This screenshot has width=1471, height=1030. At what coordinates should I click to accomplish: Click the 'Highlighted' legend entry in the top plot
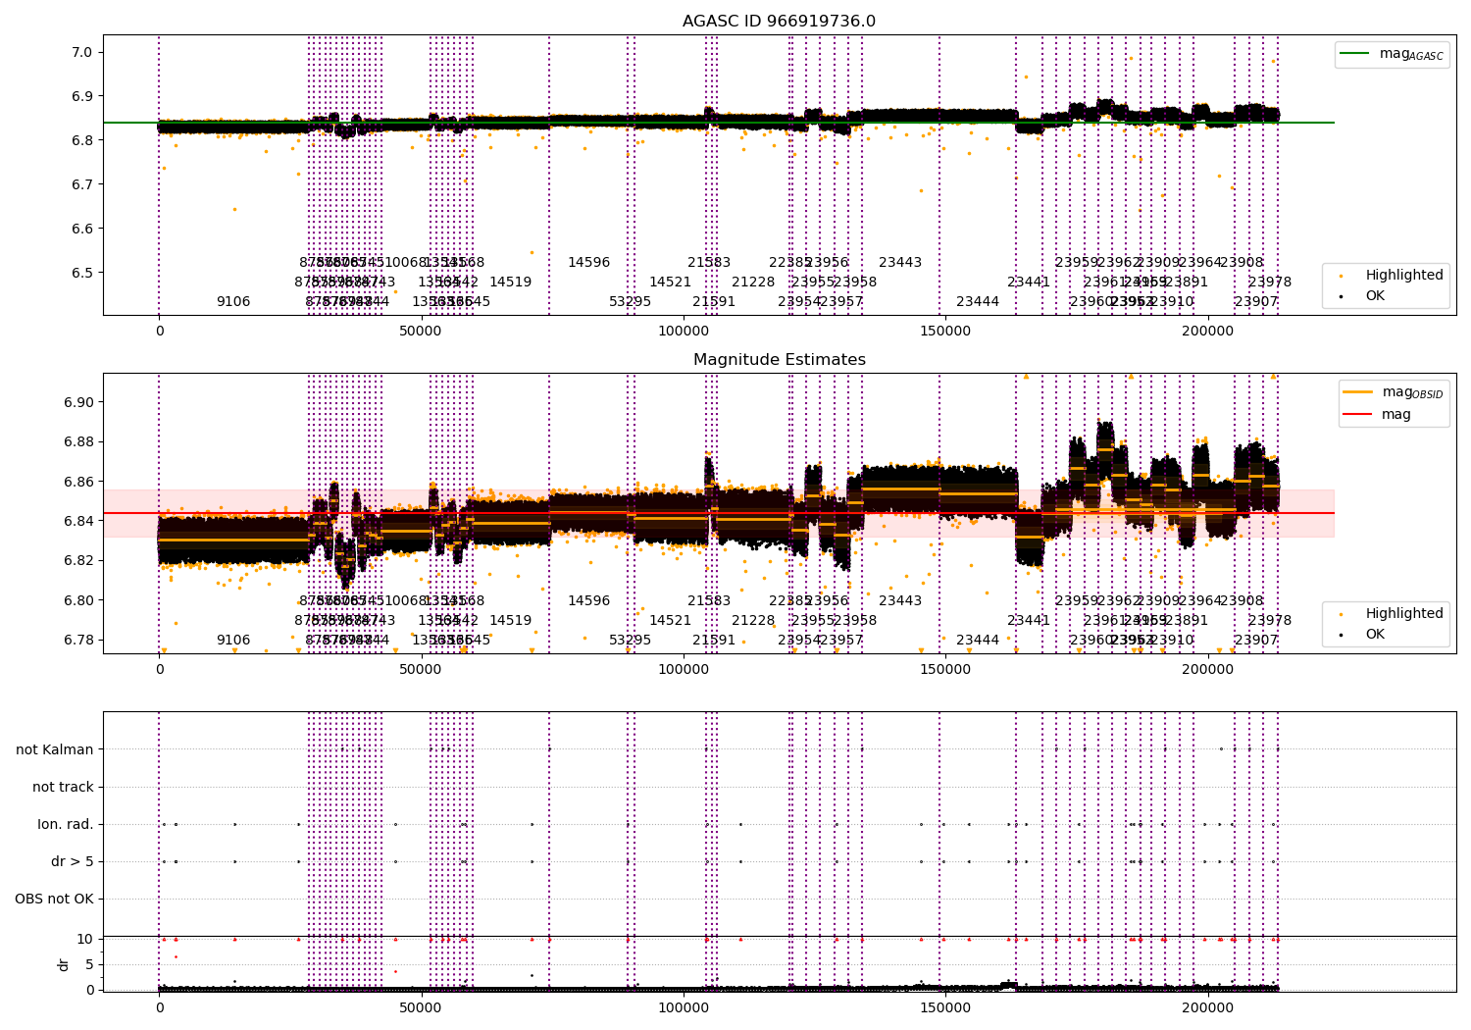tap(1392, 275)
